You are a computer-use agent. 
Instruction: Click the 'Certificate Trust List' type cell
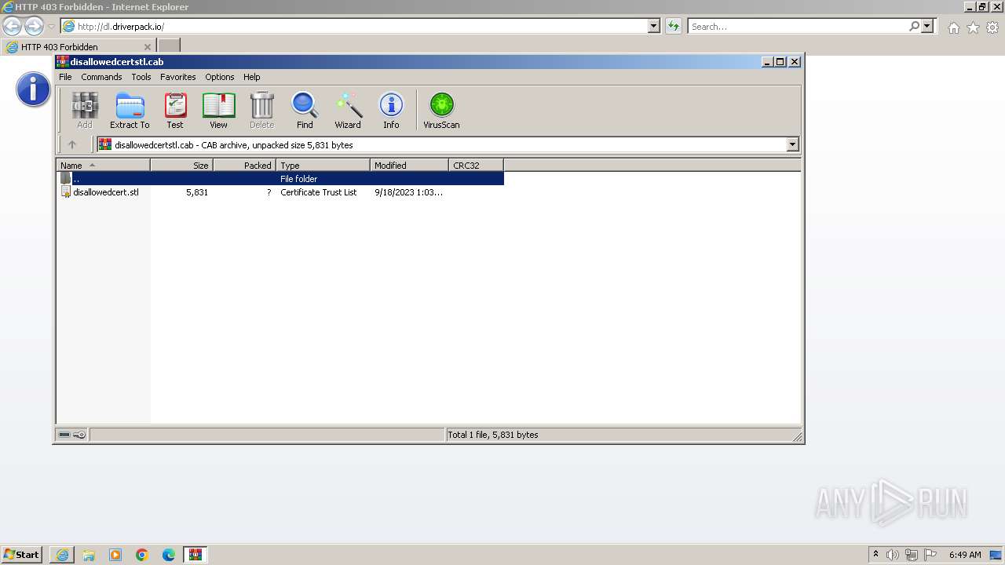pos(318,192)
